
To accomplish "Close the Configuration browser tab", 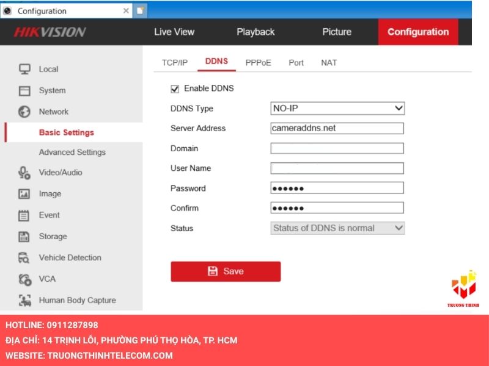I will (x=126, y=11).
